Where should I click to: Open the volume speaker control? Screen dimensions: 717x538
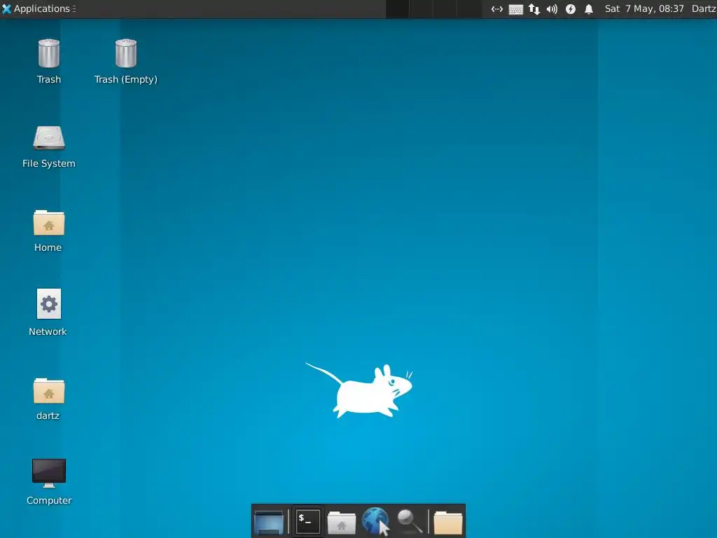pyautogui.click(x=552, y=9)
